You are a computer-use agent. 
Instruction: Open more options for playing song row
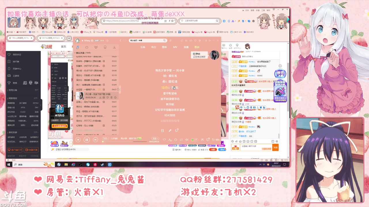pos(115,97)
